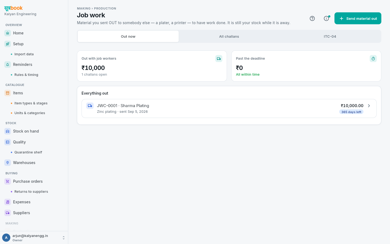Click truck icon in Out with job workers card
The width and height of the screenshot is (390, 244).
219,59
